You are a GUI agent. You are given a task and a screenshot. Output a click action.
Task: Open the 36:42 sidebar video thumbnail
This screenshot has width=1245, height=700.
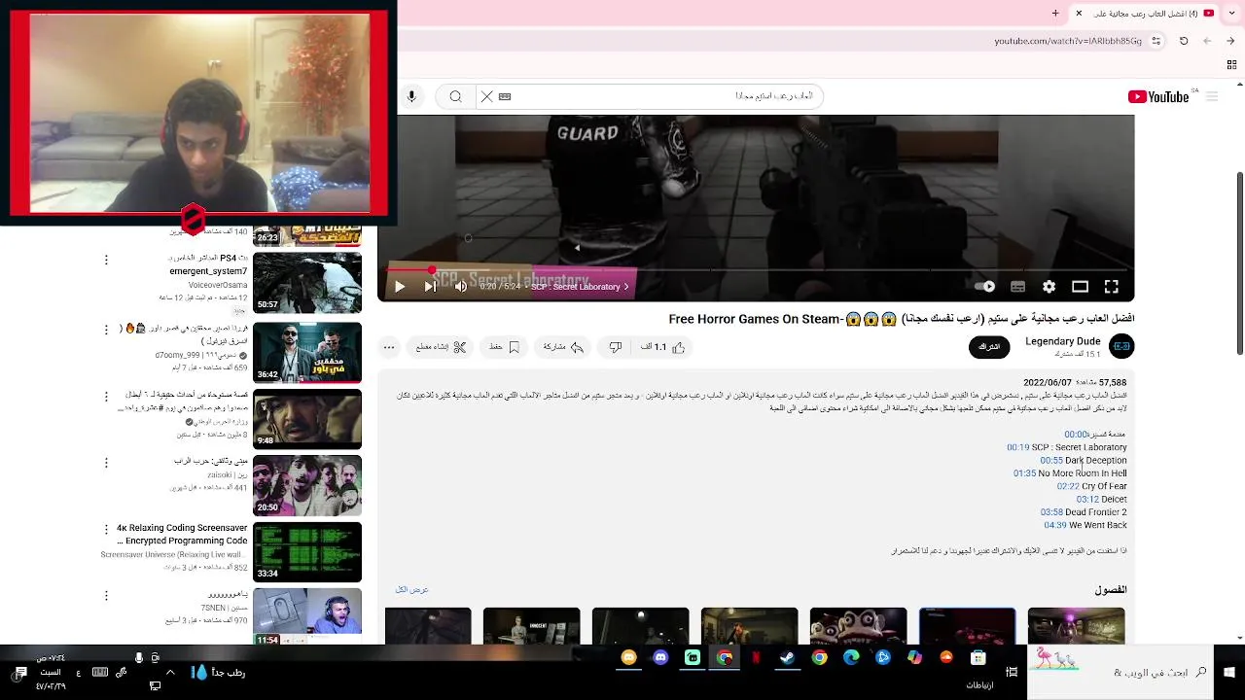(x=307, y=353)
